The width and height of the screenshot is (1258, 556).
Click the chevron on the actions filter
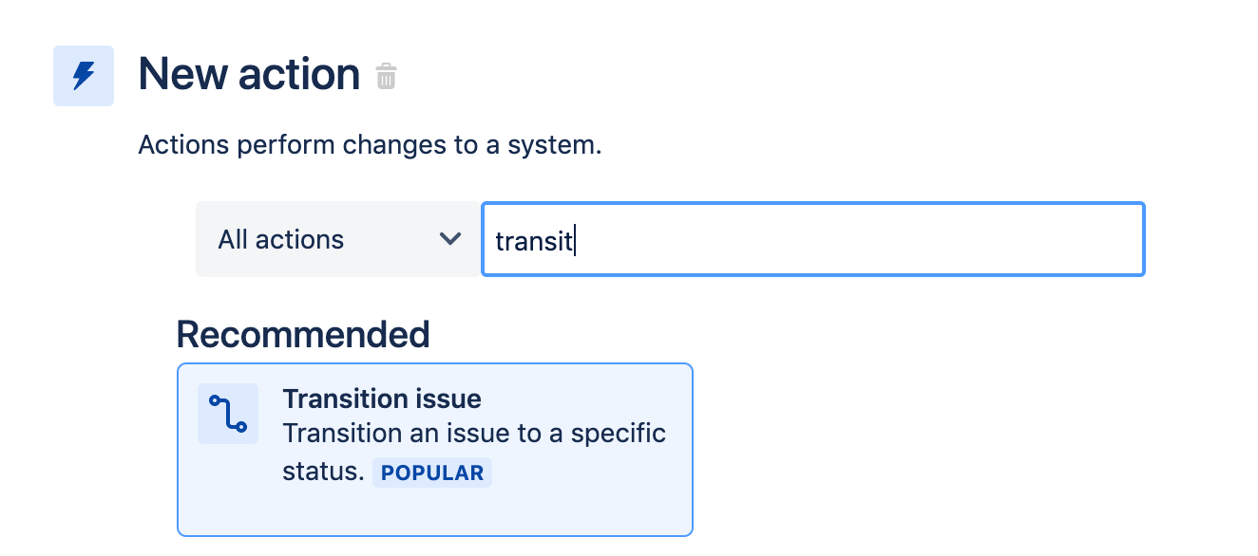click(449, 238)
